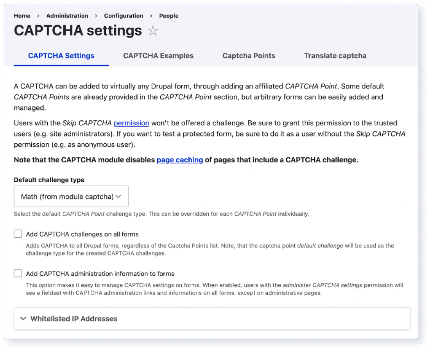Image resolution: width=430 pixels, height=351 pixels.
Task: Click the chevron icon next to Whitelisted IP Addresses
Action: 23,319
